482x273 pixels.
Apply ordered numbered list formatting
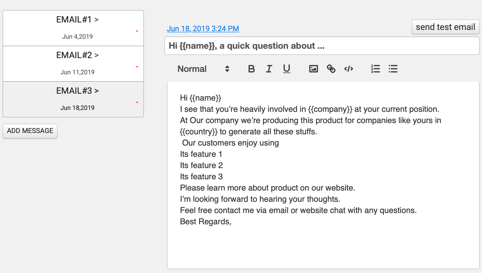pyautogui.click(x=375, y=69)
